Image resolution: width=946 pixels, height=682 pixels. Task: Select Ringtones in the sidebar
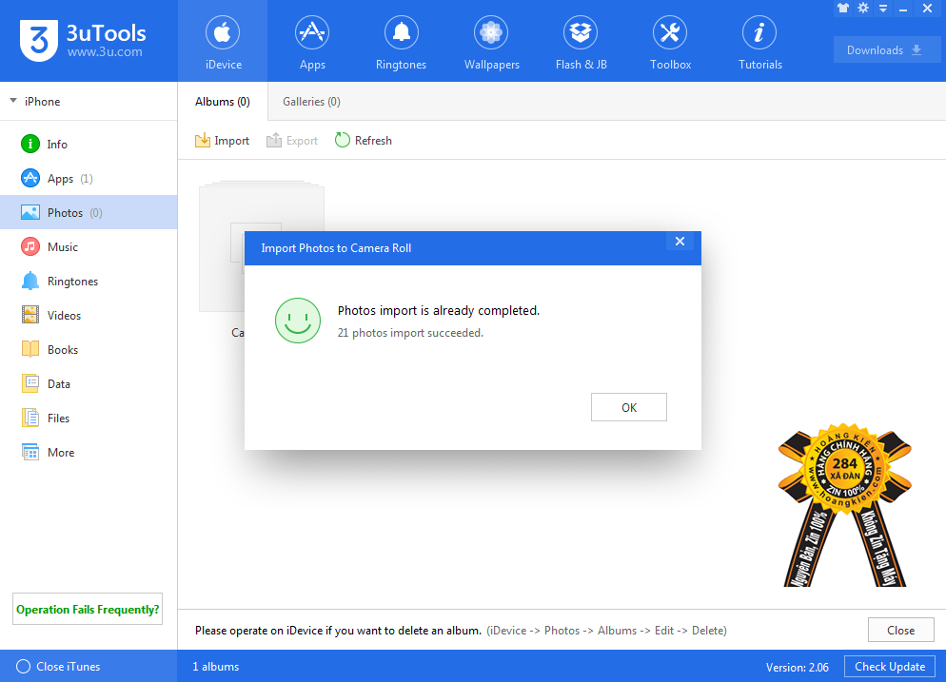point(89,281)
